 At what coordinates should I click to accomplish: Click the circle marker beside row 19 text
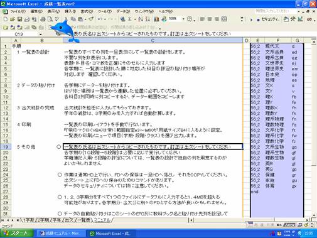59,147
